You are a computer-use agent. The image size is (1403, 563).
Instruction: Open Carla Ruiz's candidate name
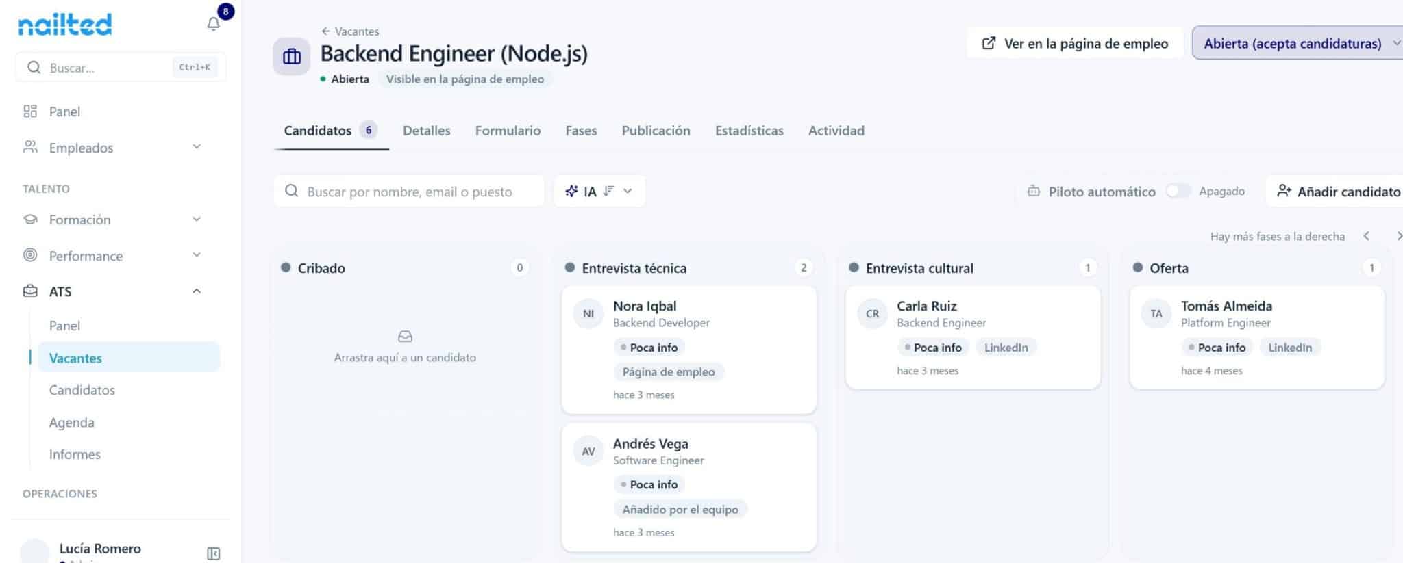point(927,306)
